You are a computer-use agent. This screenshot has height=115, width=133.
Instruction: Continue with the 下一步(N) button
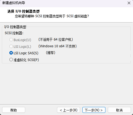click(x=94, y=110)
